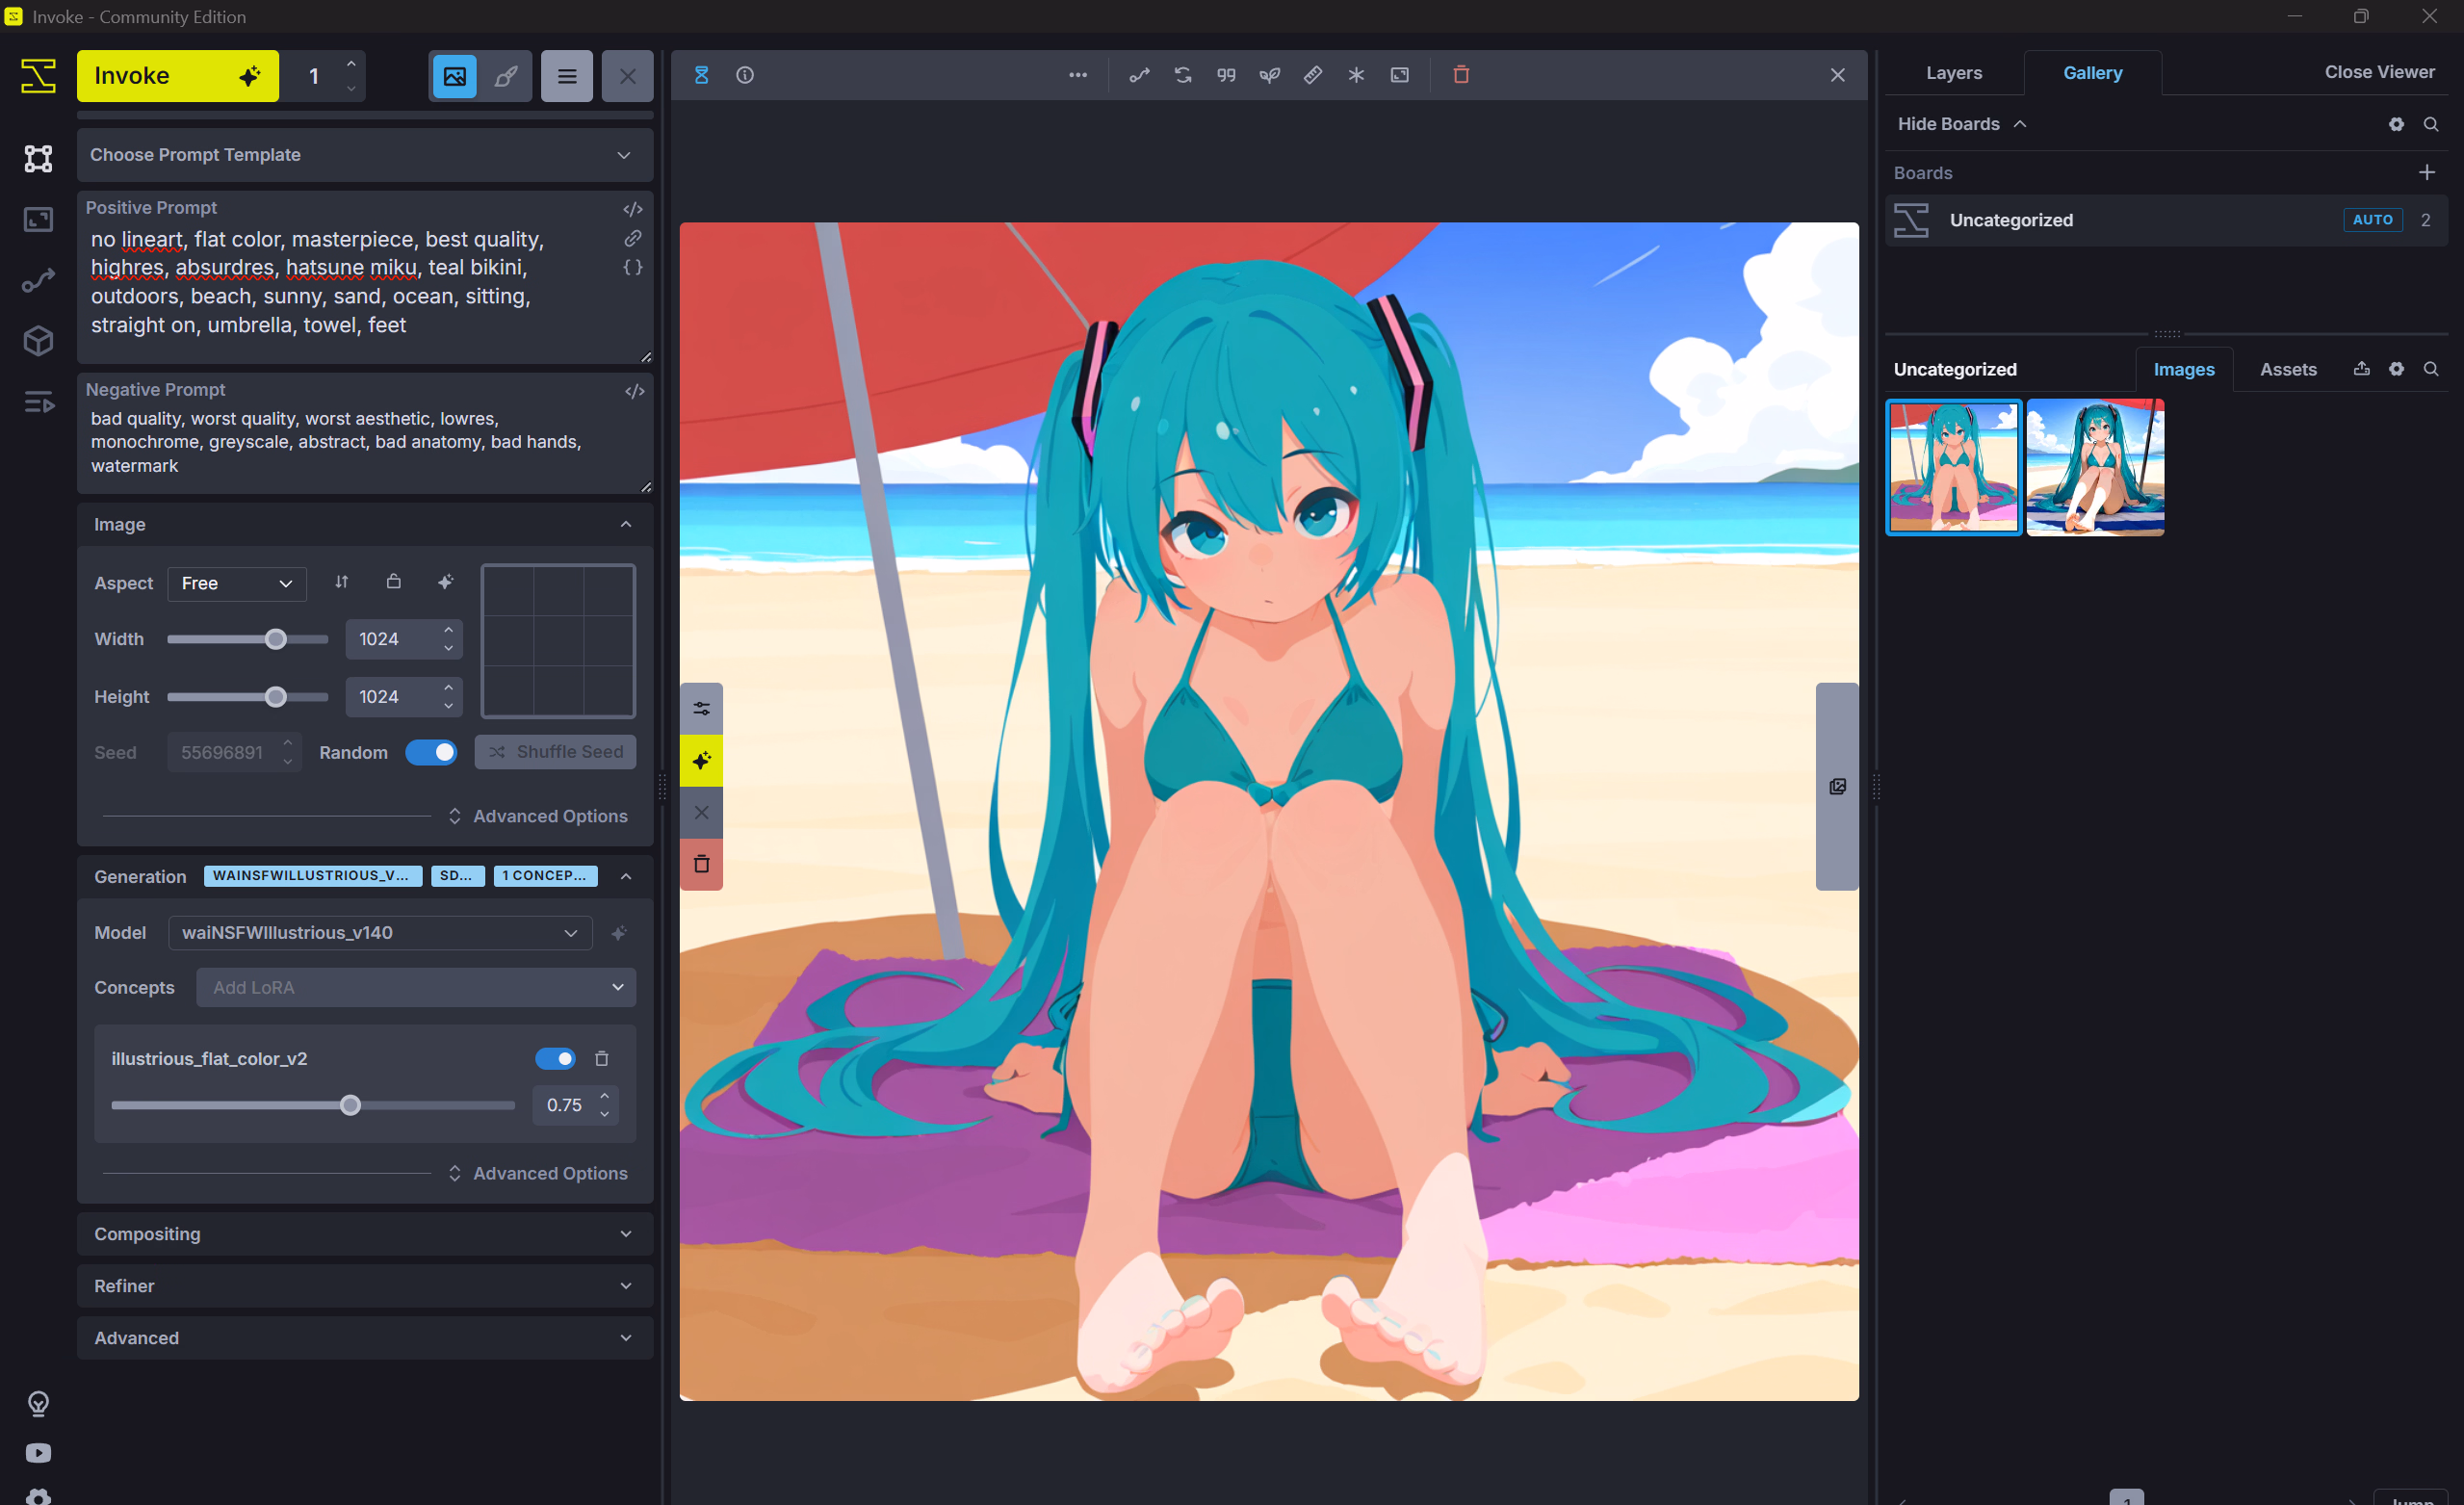The image size is (2464, 1505).
Task: Switch to the Layers tab
Action: point(1953,73)
